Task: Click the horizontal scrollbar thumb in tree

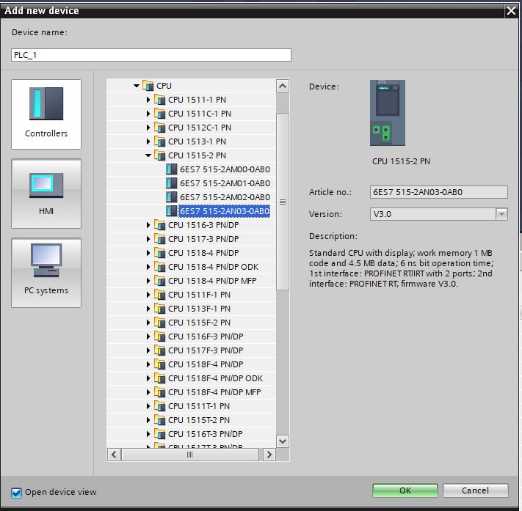Action: pyautogui.click(x=189, y=455)
